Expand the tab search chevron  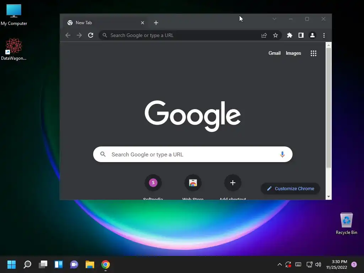[x=274, y=19]
